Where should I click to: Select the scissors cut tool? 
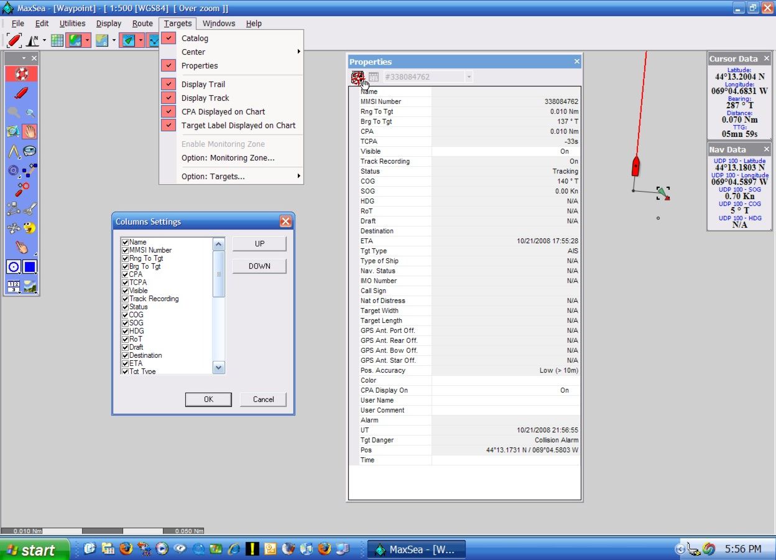click(x=30, y=209)
